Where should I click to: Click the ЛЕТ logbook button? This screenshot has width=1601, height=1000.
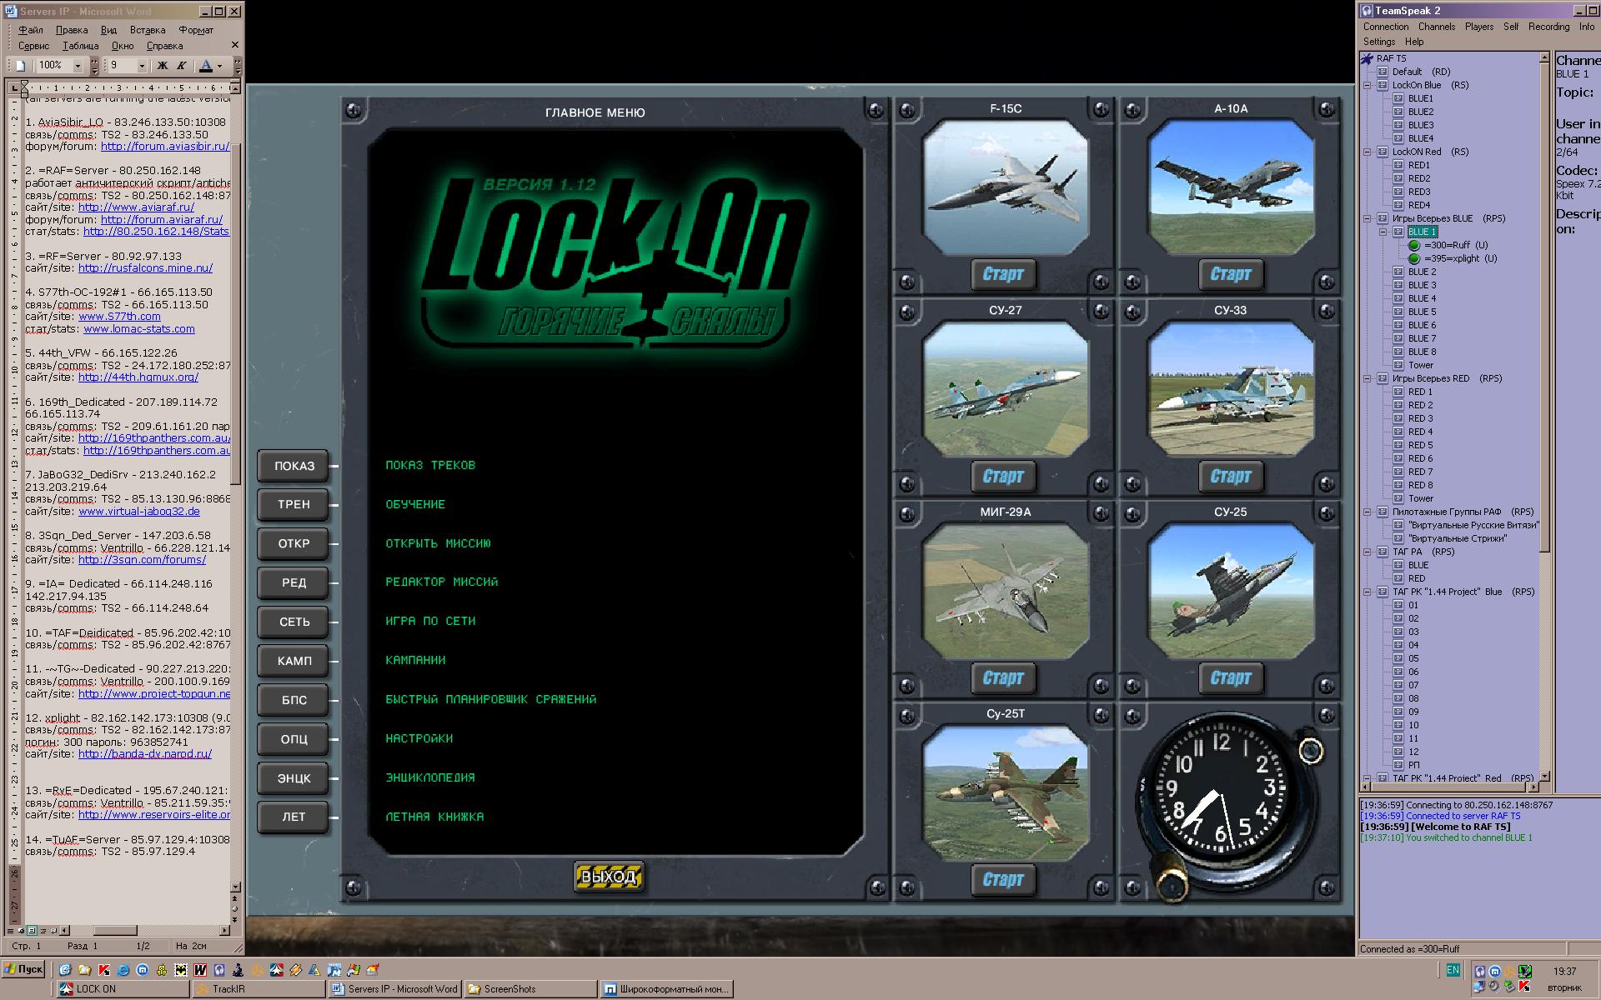point(294,817)
